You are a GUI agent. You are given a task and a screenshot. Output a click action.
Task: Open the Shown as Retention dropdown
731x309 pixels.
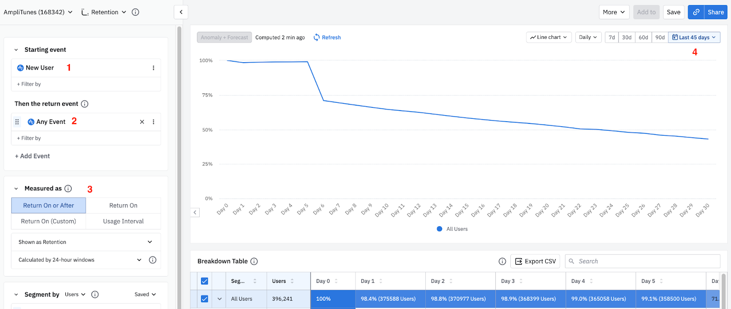tap(86, 242)
